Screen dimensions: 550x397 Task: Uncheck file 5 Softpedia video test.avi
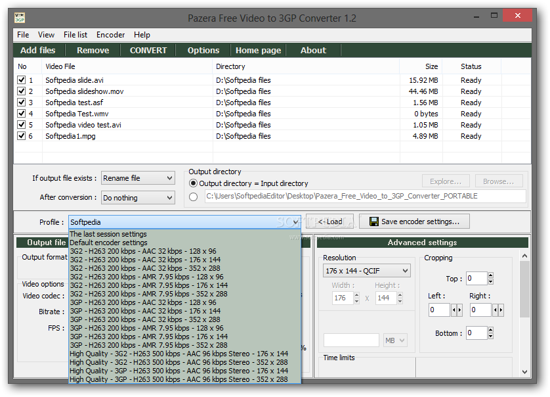[x=22, y=125]
